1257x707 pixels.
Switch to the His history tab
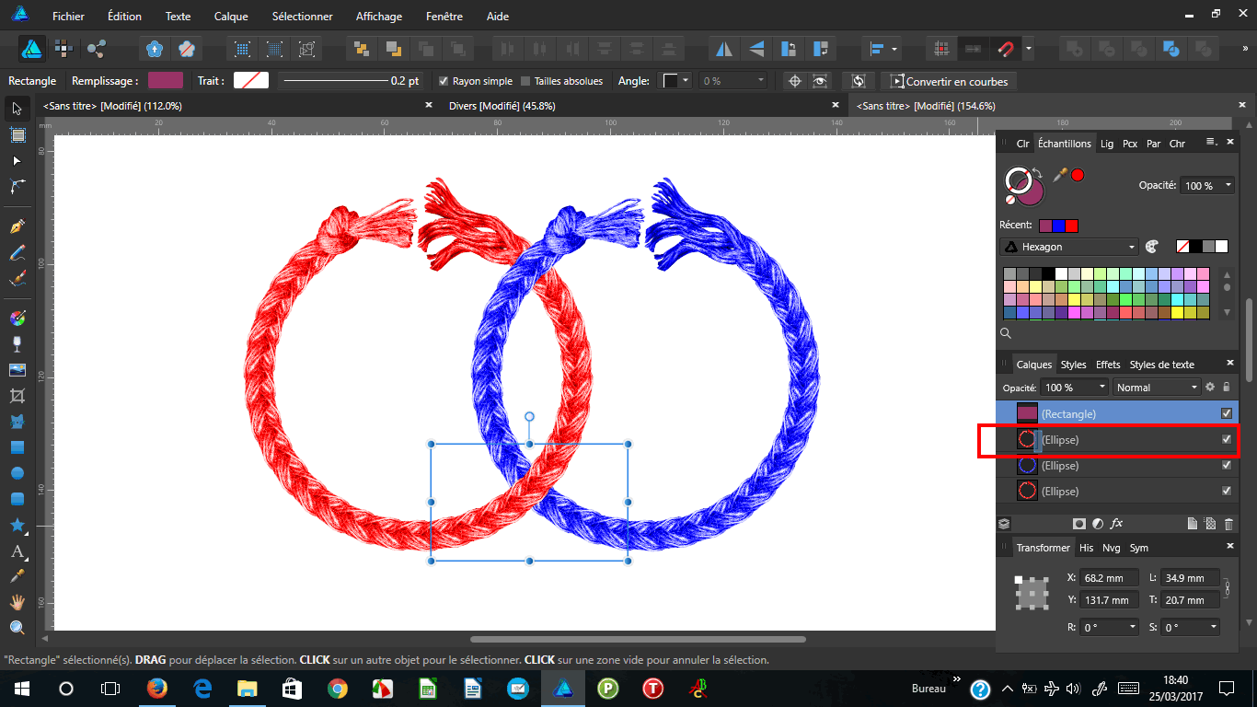pos(1087,548)
